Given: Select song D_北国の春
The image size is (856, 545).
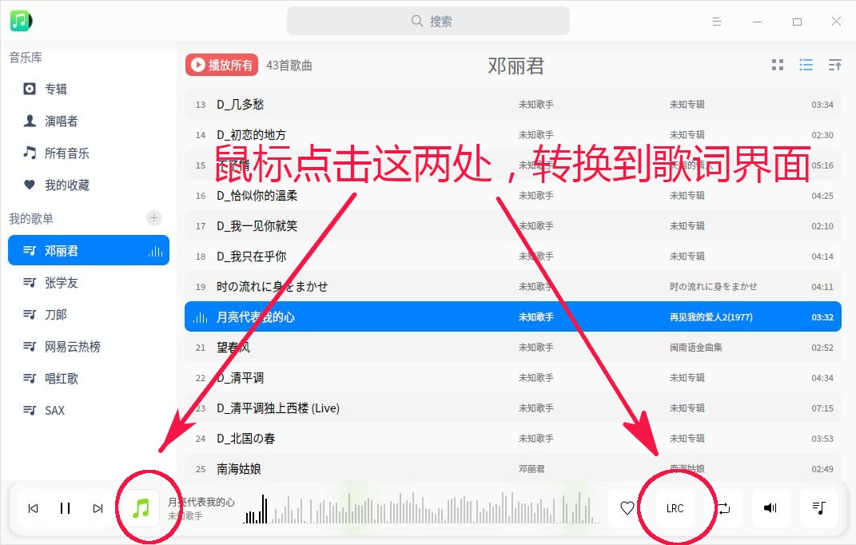Looking at the screenshot, I should pyautogui.click(x=512, y=439).
